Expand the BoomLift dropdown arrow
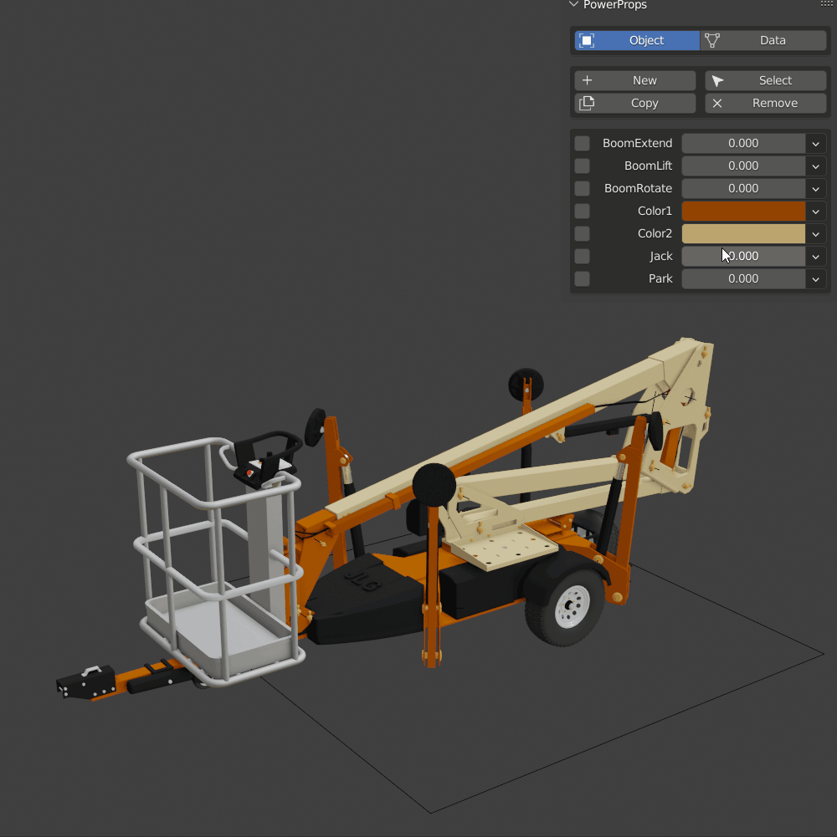The image size is (837, 837). tap(815, 166)
